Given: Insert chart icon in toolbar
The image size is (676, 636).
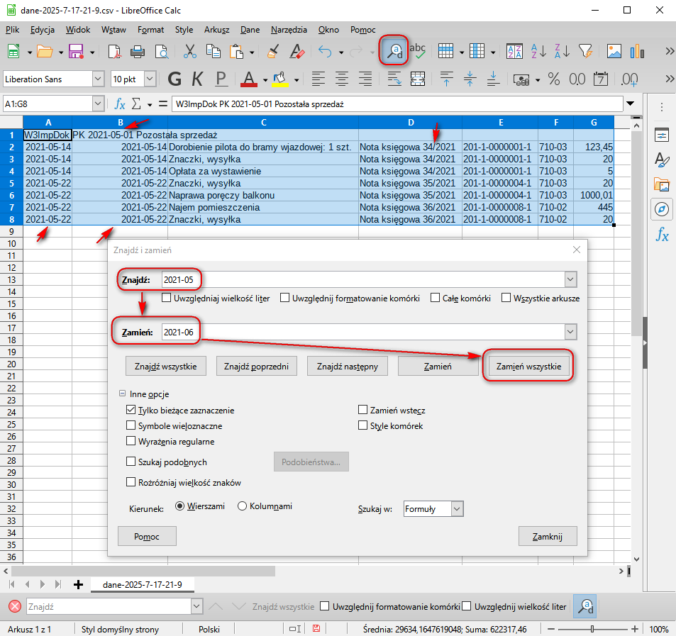Looking at the screenshot, I should click(637, 51).
